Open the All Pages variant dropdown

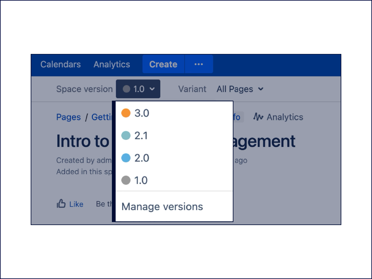(240, 89)
